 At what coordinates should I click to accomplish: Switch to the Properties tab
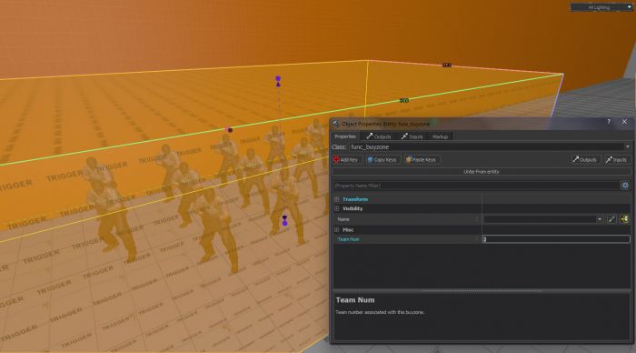tap(345, 136)
